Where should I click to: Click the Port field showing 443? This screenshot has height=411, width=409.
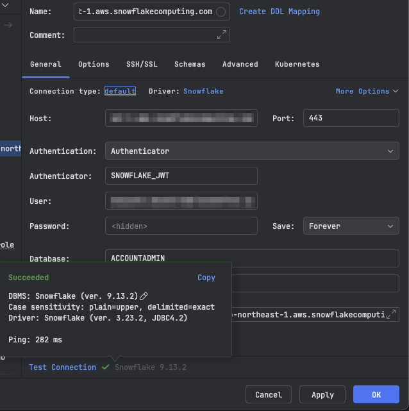(351, 118)
